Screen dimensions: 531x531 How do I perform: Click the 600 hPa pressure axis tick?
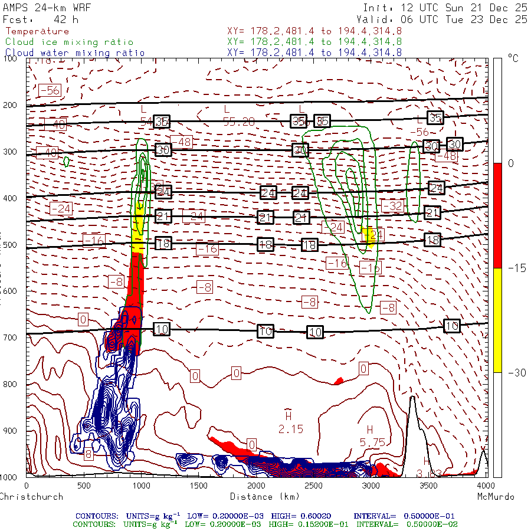(x=10, y=291)
